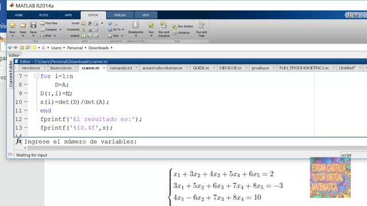Image resolution: width=367 pixels, height=206 pixels.
Task: Open the newton.m editor tab
Action: 30,68
